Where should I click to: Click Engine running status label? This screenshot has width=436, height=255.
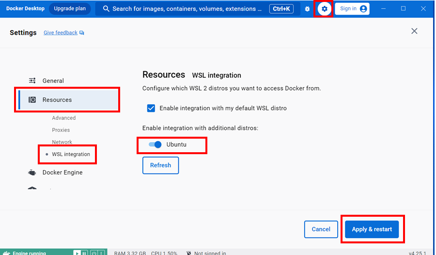(x=29, y=253)
